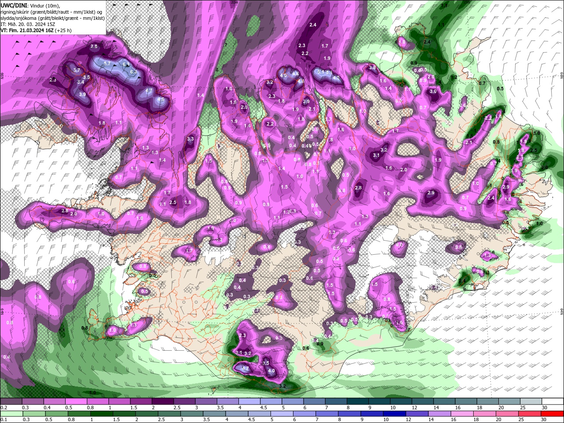Viewport: 564px width, 423px height.
Task: Click the '20W' longitude label at the top edge
Action: 234,2
